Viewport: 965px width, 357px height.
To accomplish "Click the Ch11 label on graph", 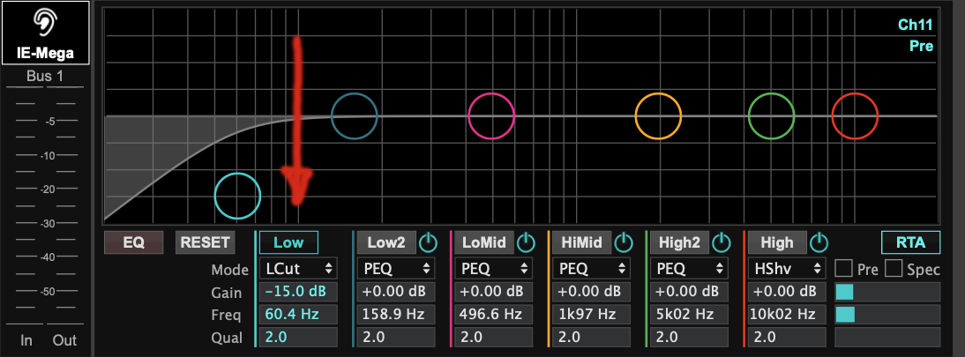I will click(916, 25).
